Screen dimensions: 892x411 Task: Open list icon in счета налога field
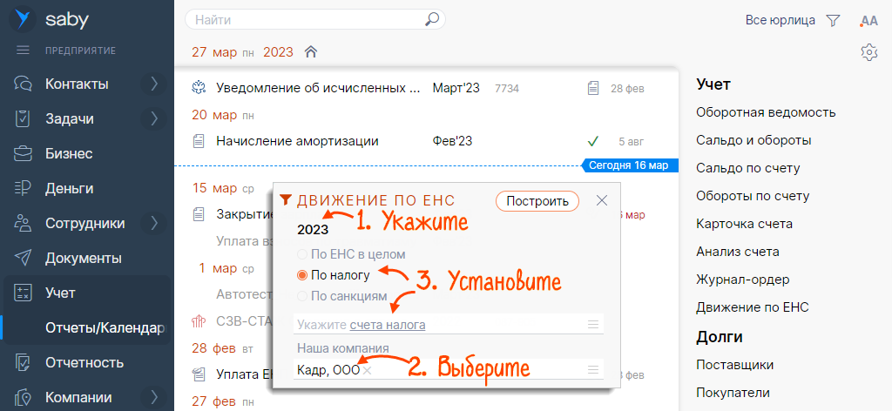[593, 325]
